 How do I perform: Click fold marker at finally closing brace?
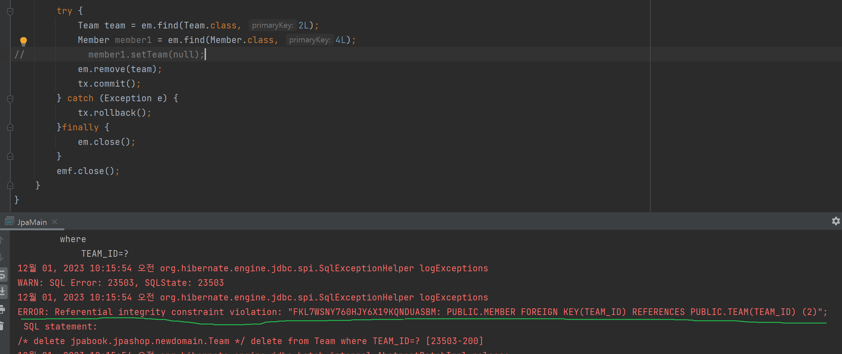pyautogui.click(x=10, y=156)
